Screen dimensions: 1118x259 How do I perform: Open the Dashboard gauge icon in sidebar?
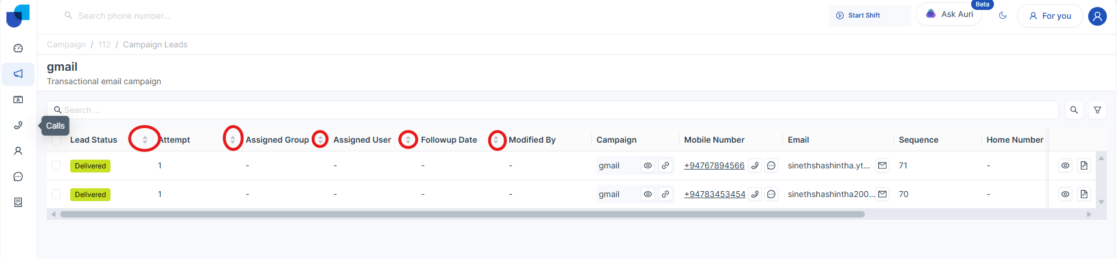pyautogui.click(x=18, y=48)
